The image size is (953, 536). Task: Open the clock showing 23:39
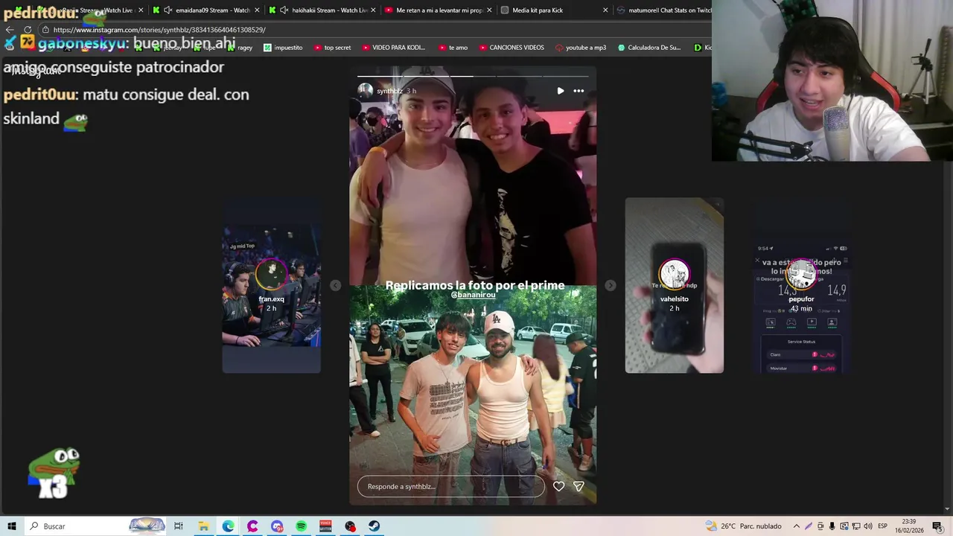tap(909, 526)
